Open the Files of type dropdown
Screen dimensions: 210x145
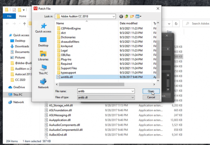coord(132,97)
